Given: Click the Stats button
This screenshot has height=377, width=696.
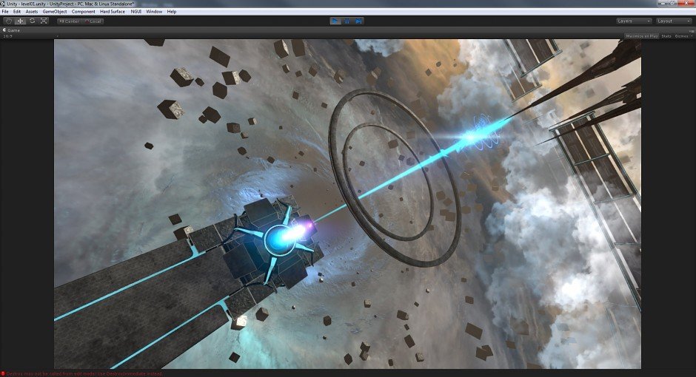Looking at the screenshot, I should point(666,35).
